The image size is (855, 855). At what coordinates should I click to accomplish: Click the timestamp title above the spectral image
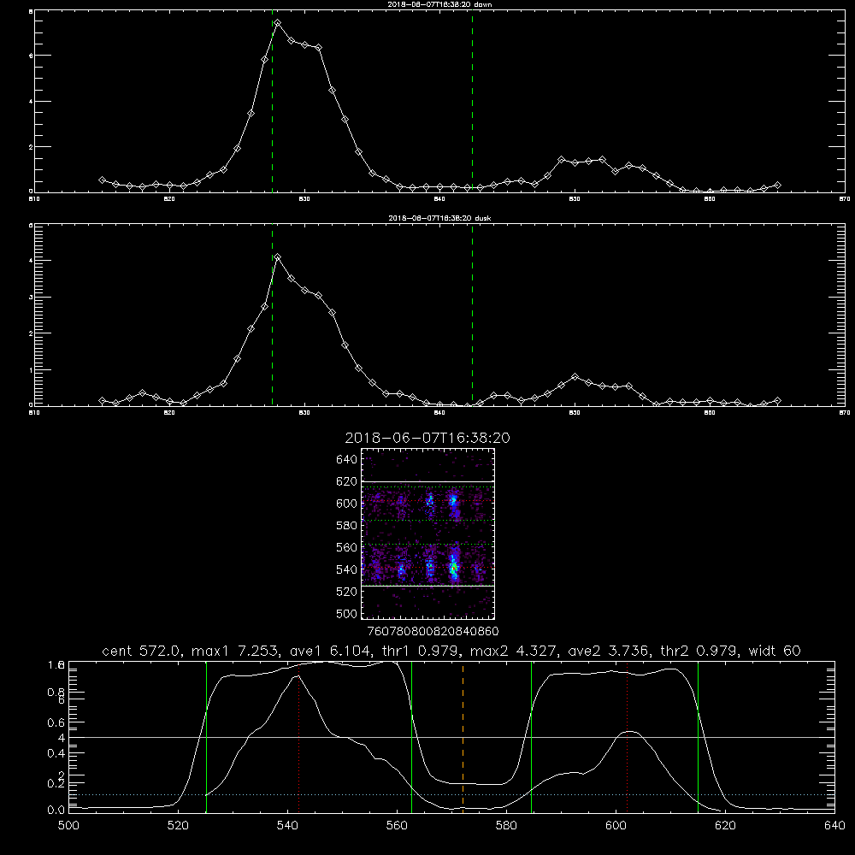coord(427,438)
